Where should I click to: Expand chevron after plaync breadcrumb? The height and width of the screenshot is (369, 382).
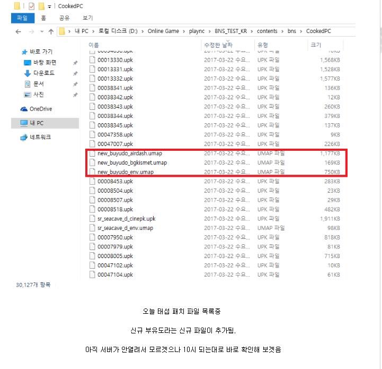pos(209,31)
